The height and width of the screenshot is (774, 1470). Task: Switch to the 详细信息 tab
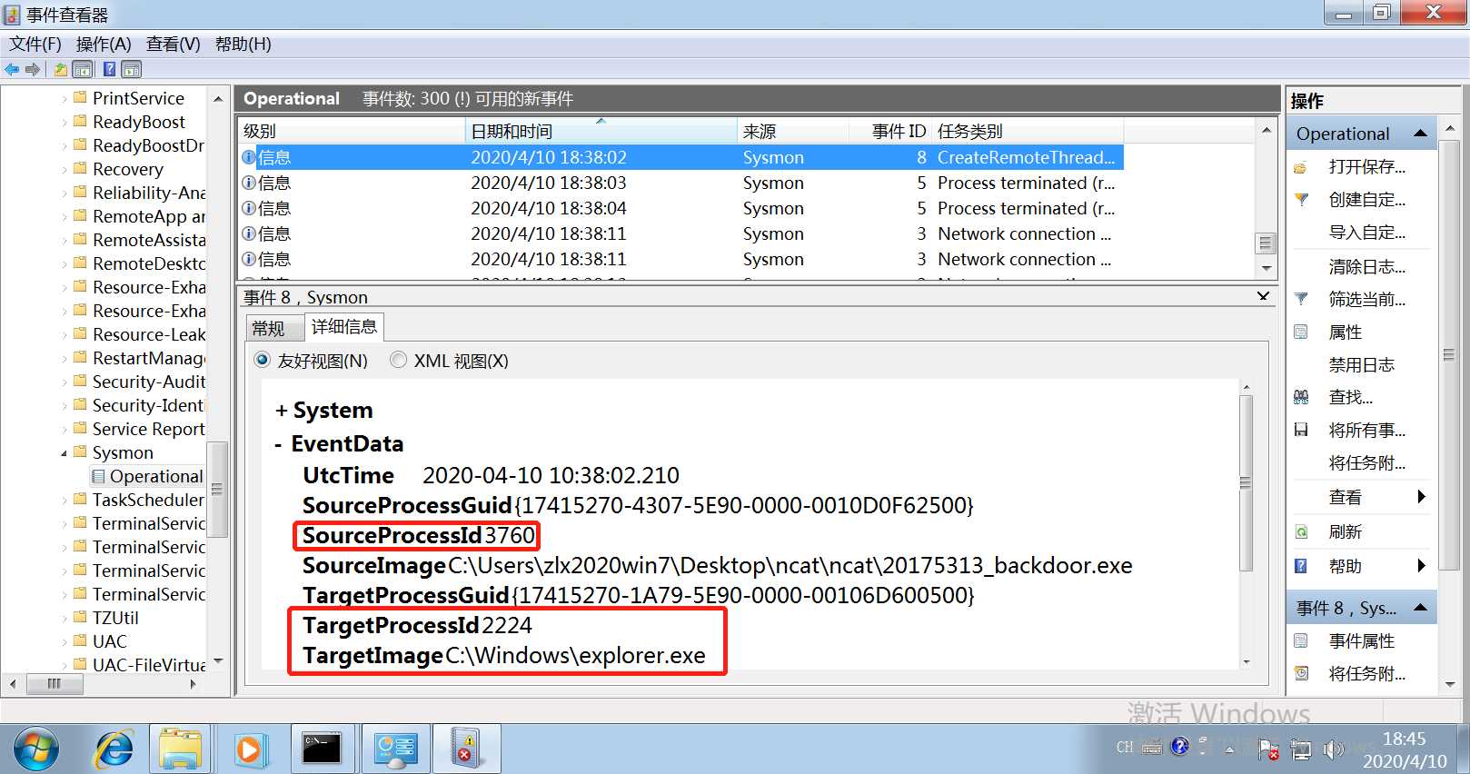pyautogui.click(x=344, y=326)
